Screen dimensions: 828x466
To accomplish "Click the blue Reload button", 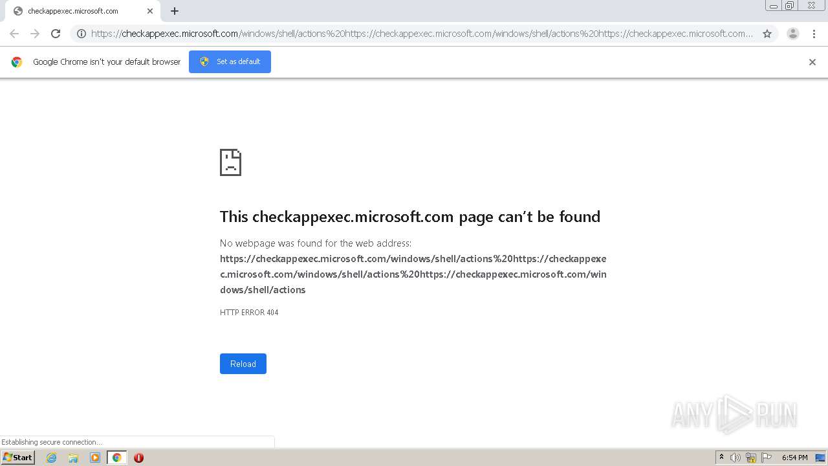I will click(243, 364).
